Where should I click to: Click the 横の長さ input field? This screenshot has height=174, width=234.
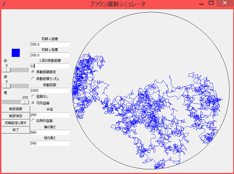[x=50, y=132]
